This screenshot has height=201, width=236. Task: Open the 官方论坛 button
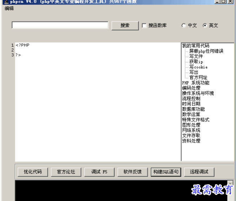pyautogui.click(x=66, y=172)
